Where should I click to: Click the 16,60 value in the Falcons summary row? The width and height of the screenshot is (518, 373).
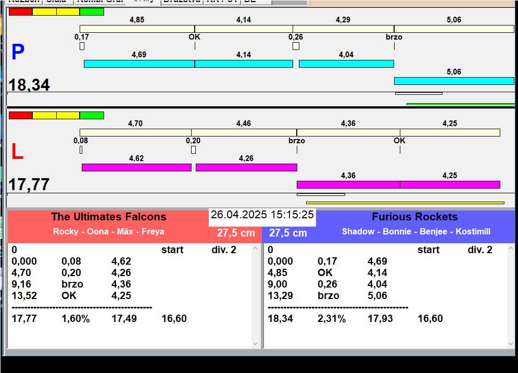[x=174, y=319]
